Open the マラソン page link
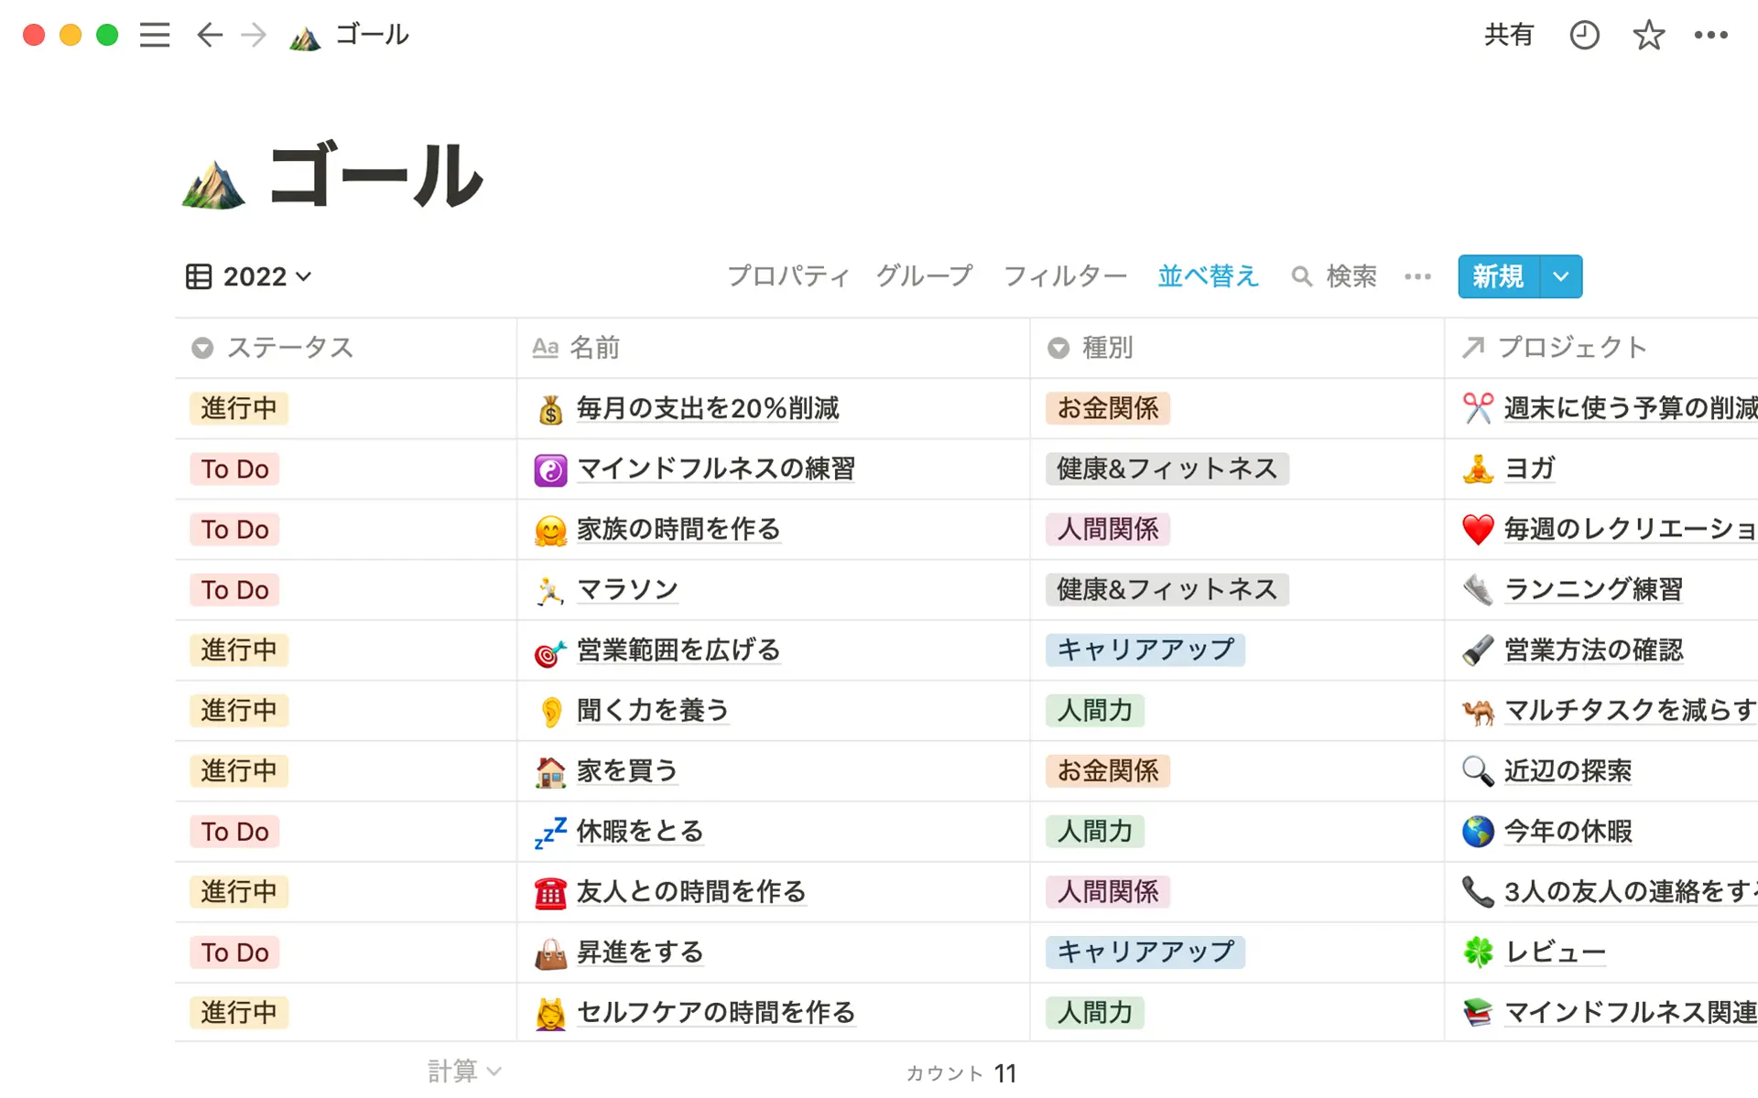 [626, 589]
